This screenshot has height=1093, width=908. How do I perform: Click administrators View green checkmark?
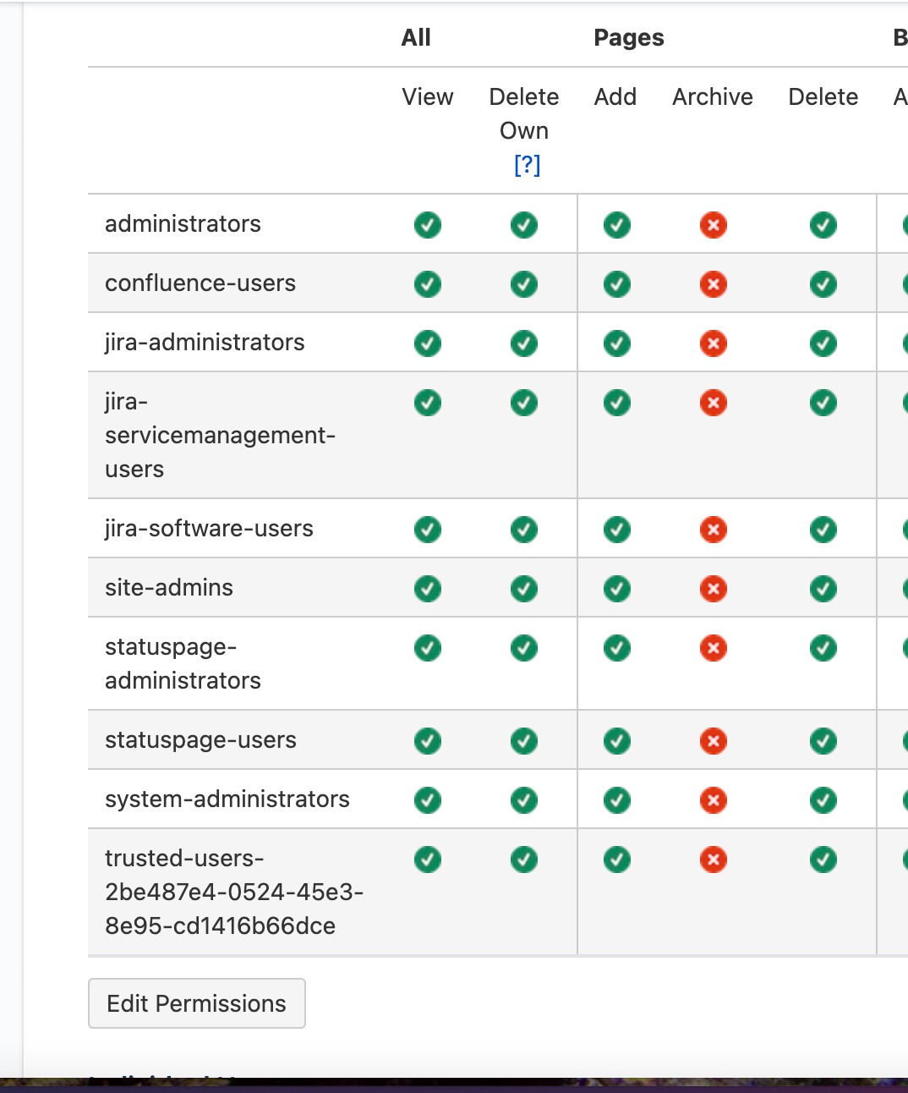428,225
